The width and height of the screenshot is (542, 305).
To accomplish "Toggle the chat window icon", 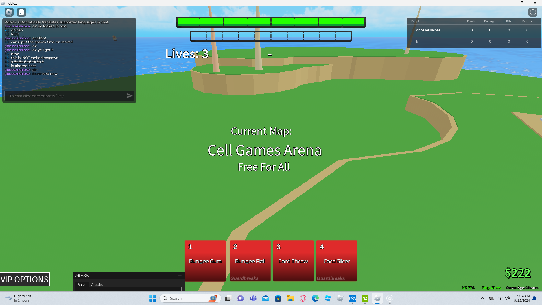I will (21, 12).
